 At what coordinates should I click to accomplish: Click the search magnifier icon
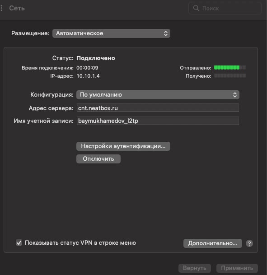point(196,8)
